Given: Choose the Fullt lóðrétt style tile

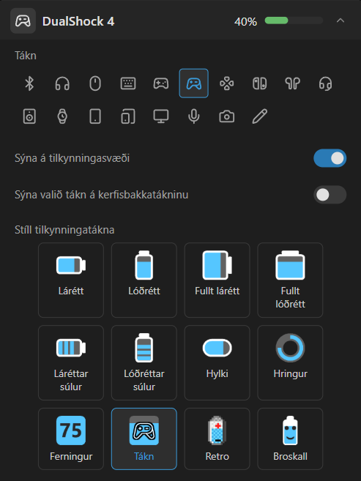Looking at the screenshot, I should (x=290, y=280).
